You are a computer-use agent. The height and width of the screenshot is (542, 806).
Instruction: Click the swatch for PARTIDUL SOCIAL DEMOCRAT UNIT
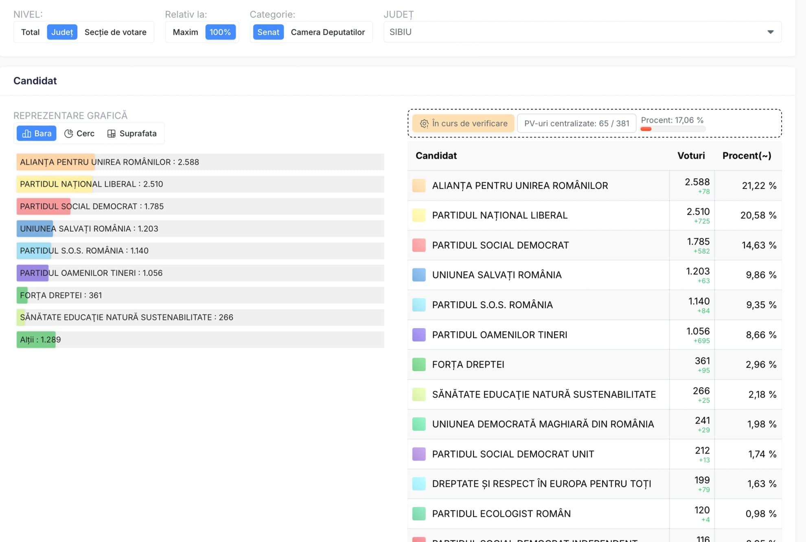[x=419, y=454]
